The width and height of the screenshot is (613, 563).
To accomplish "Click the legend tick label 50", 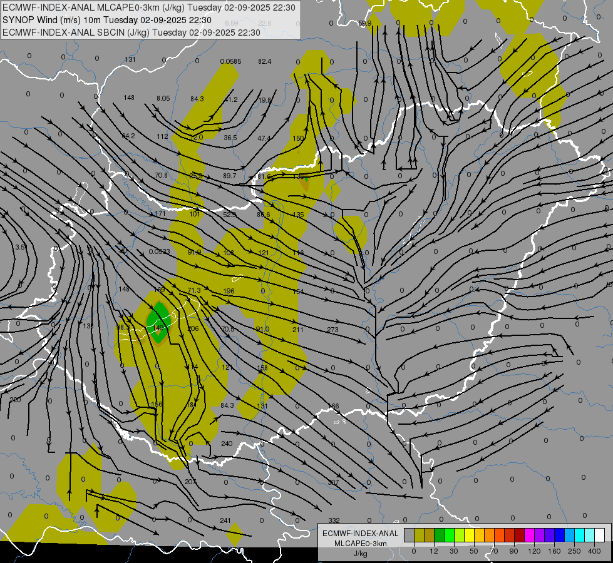I will (474, 551).
